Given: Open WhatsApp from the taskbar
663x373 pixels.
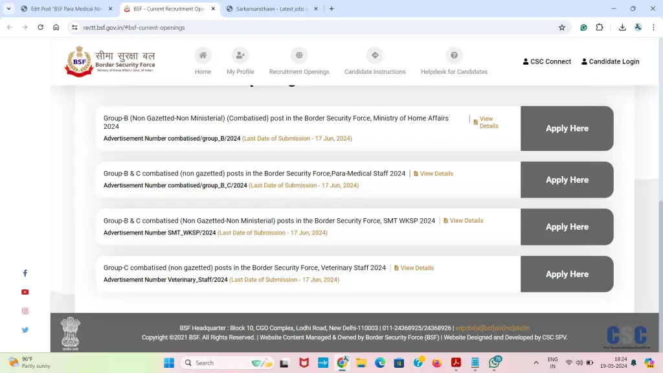Looking at the screenshot, I should 494,363.
